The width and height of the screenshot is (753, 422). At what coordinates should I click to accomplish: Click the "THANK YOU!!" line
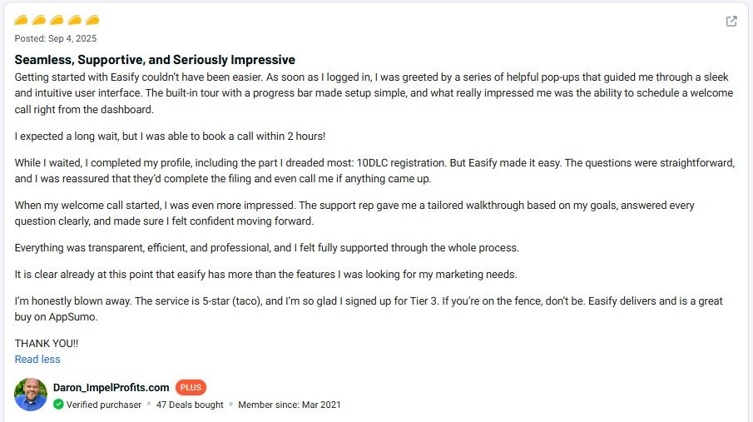(x=47, y=343)
